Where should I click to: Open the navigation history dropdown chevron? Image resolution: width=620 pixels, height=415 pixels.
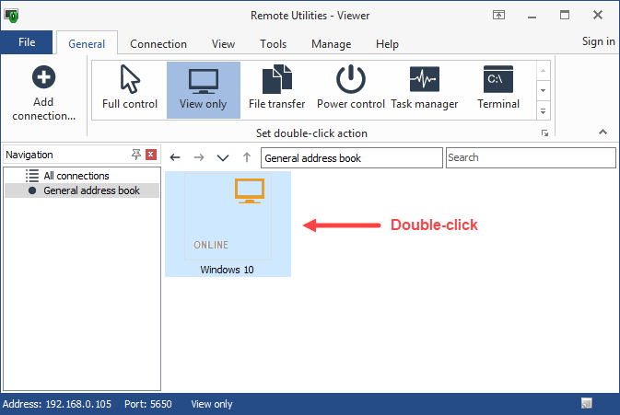[222, 157]
